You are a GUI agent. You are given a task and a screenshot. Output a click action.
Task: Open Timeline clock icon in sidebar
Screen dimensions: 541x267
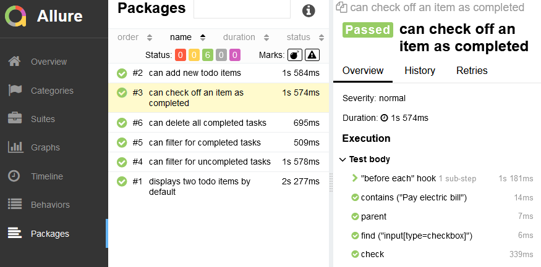[x=15, y=176]
